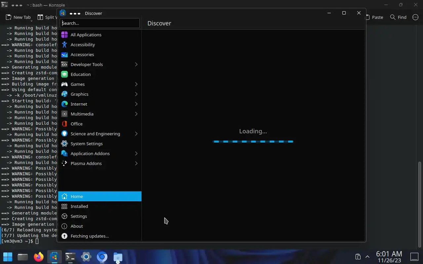The image size is (423, 264).
Task: Open the clipboard tray icon
Action: (x=358, y=257)
